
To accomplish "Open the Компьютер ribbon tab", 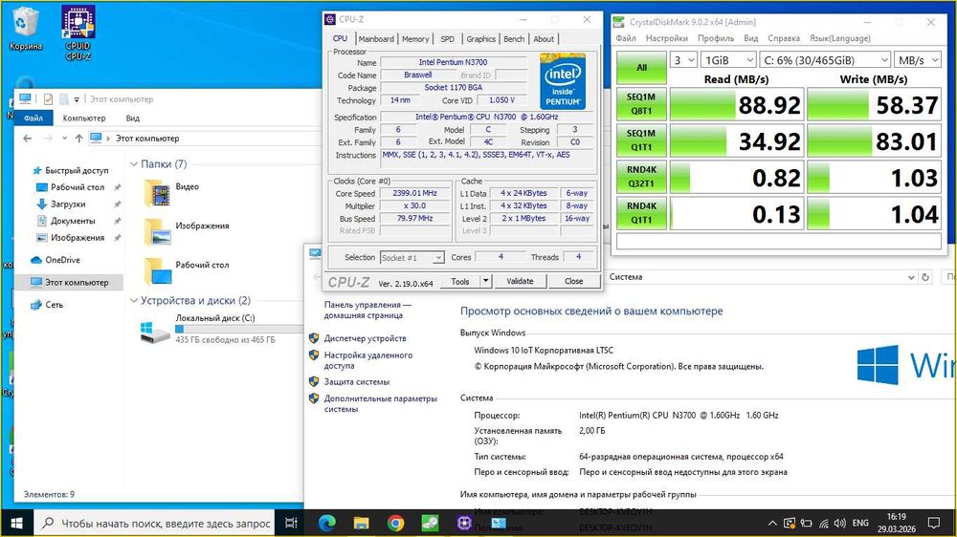I will [x=84, y=118].
